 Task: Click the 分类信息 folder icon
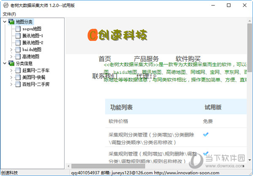pyautogui.click(x=11, y=63)
